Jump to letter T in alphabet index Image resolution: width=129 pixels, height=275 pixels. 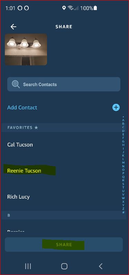click(x=123, y=187)
